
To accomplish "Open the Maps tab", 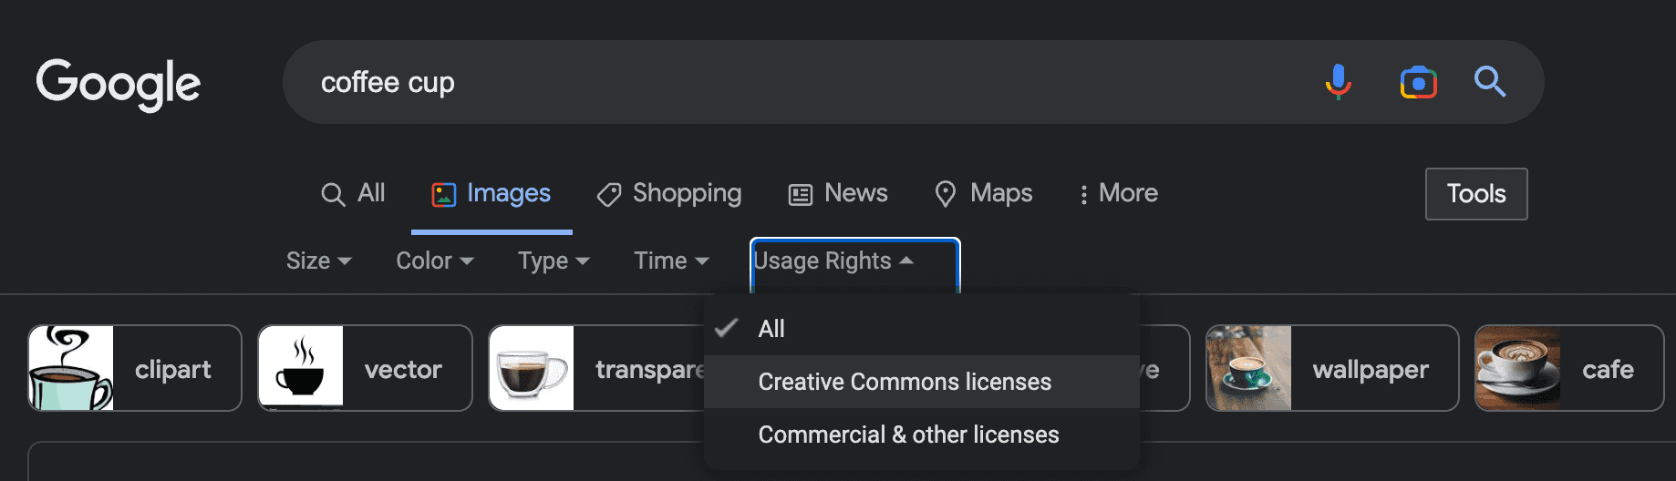I will point(983,193).
